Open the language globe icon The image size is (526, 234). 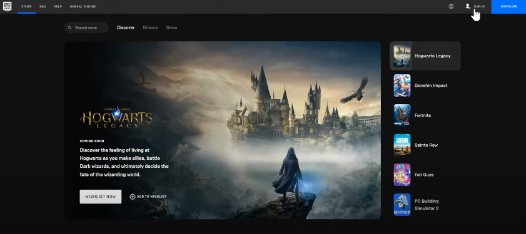coord(451,6)
